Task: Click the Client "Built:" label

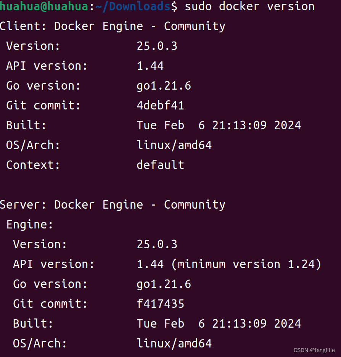Action: coord(26,125)
